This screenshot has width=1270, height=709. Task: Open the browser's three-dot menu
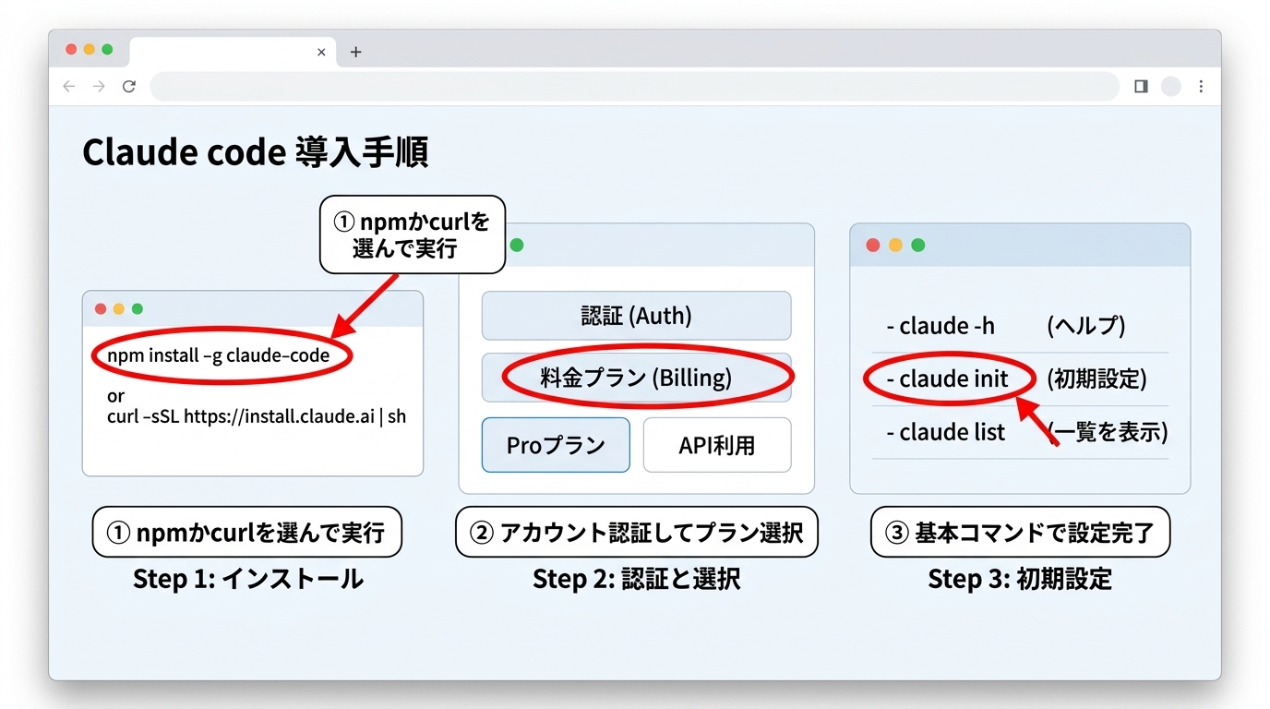click(x=1201, y=86)
